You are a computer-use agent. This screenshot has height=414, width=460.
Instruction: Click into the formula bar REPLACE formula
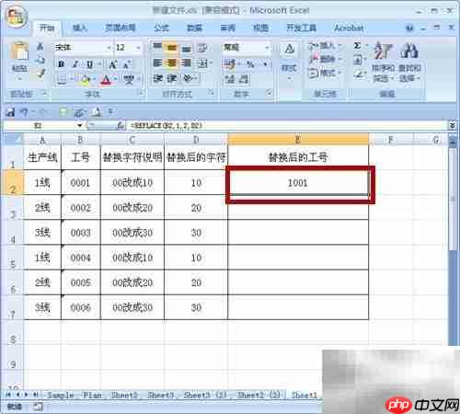click(167, 125)
